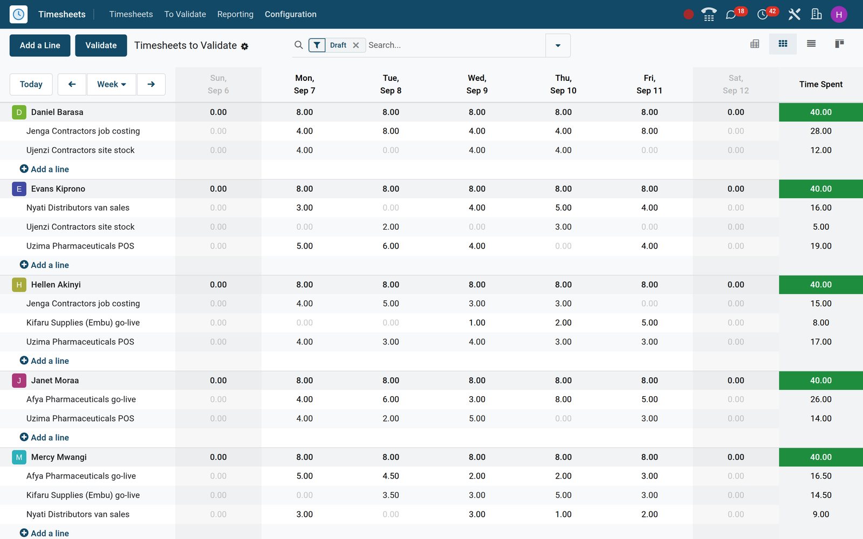The image size is (863, 539).
Task: Click the Mon, Sep 7 column header
Action: click(x=305, y=84)
